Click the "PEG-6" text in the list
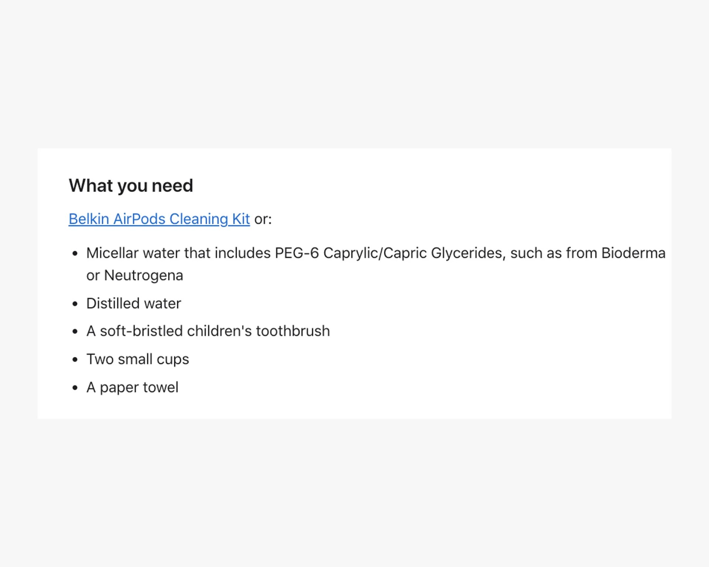The width and height of the screenshot is (709, 567). point(297,253)
